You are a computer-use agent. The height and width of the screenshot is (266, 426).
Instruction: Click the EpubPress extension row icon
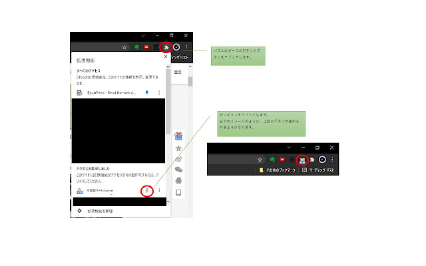79,93
